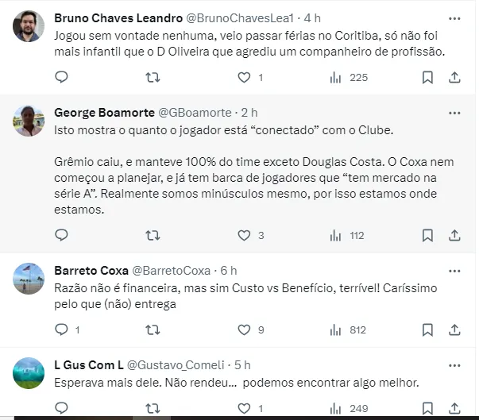Open the 6 h timestamp on Barreto Coxa's tweet
The image size is (479, 420).
(x=229, y=271)
